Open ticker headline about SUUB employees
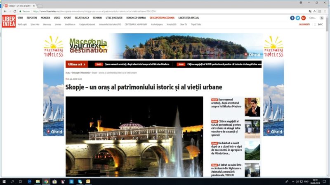 click(x=224, y=65)
